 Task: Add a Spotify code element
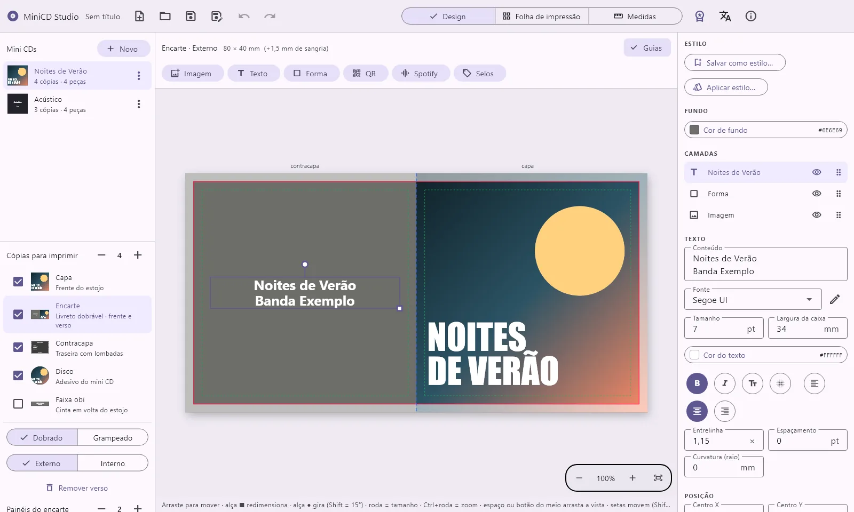(x=420, y=73)
